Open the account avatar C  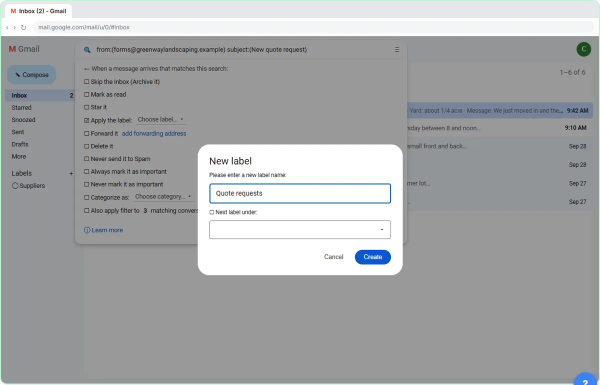(x=583, y=49)
